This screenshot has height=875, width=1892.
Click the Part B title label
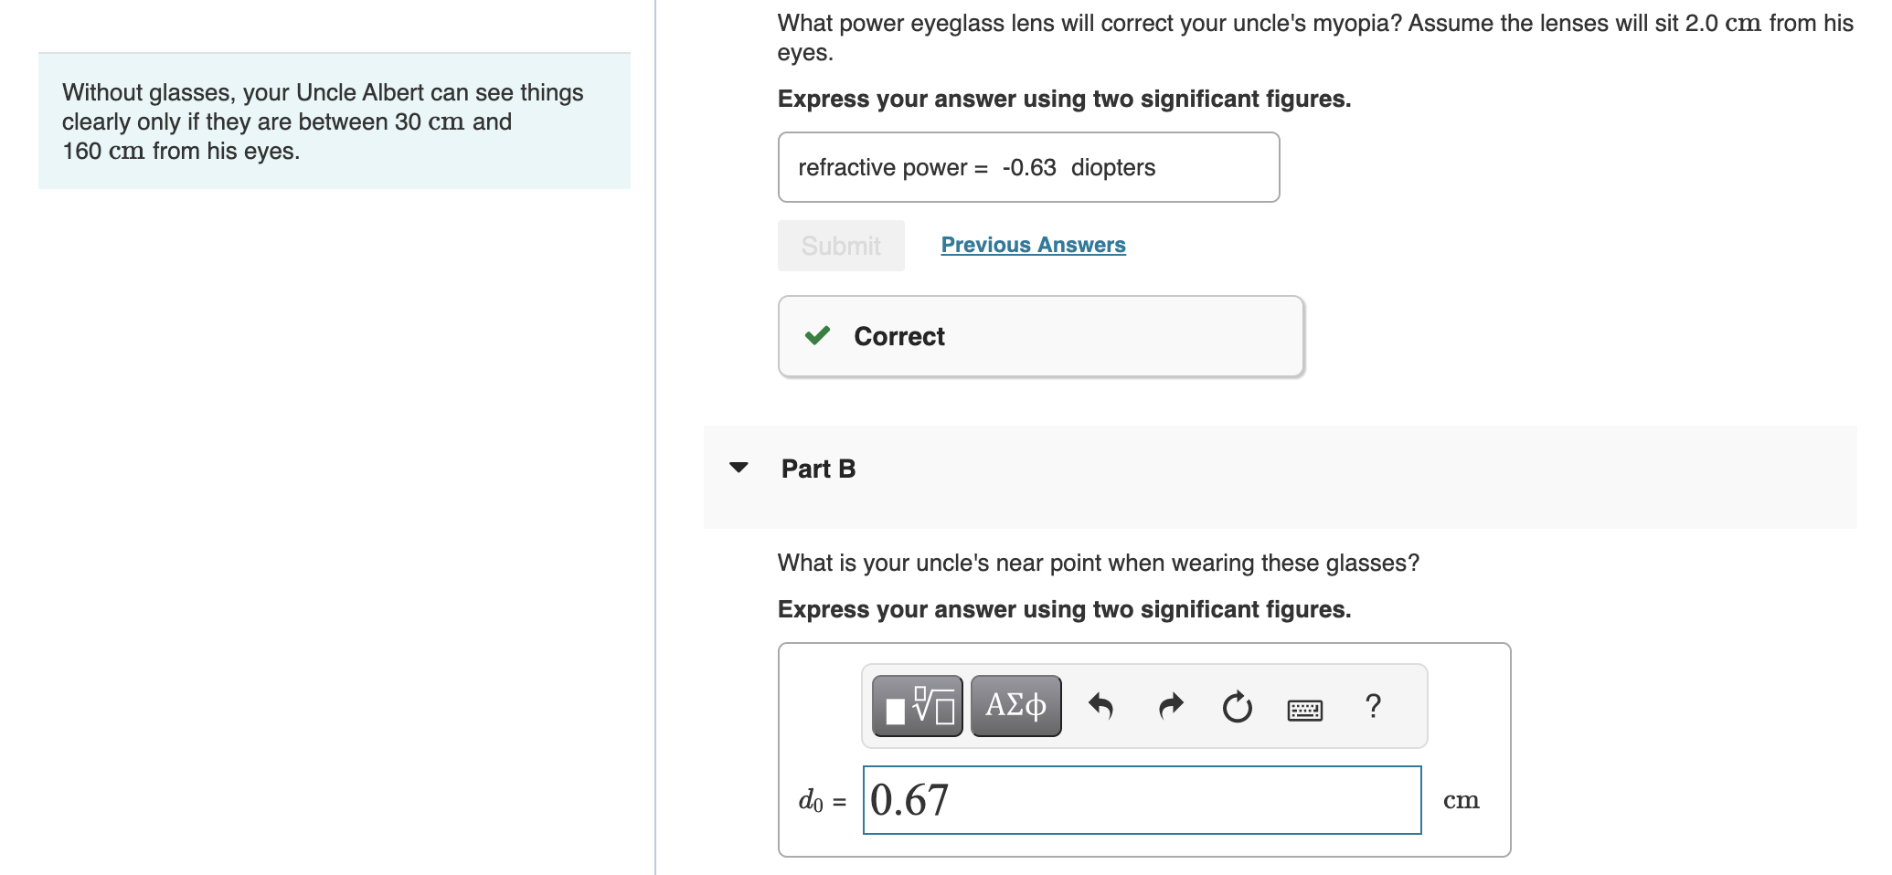(x=817, y=469)
